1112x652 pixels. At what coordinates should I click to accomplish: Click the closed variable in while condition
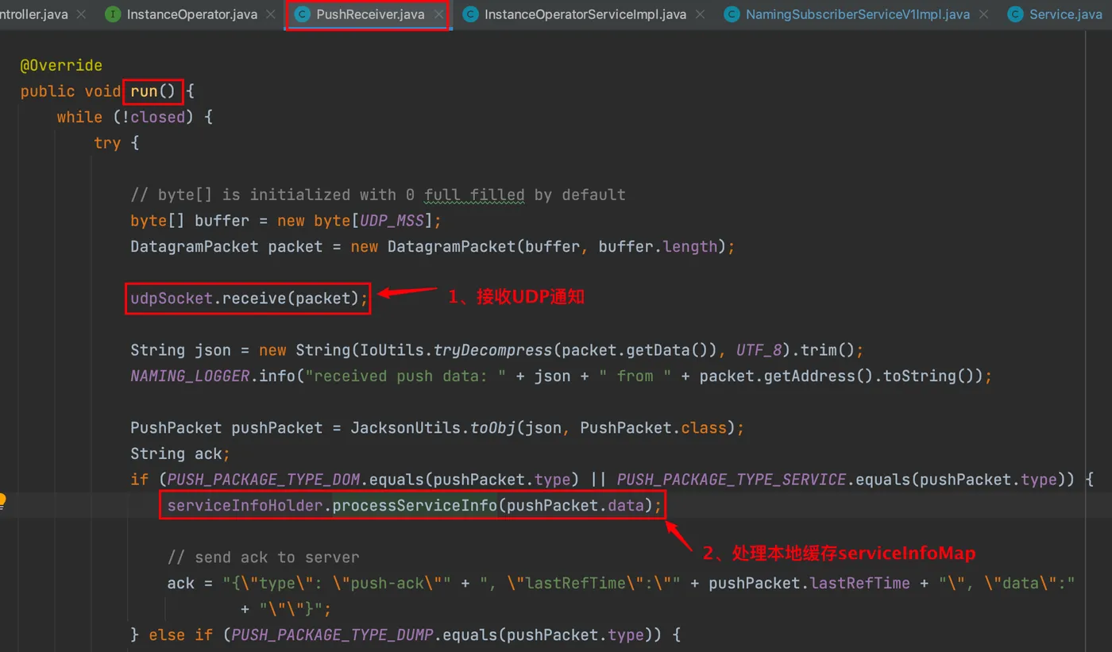[157, 117]
